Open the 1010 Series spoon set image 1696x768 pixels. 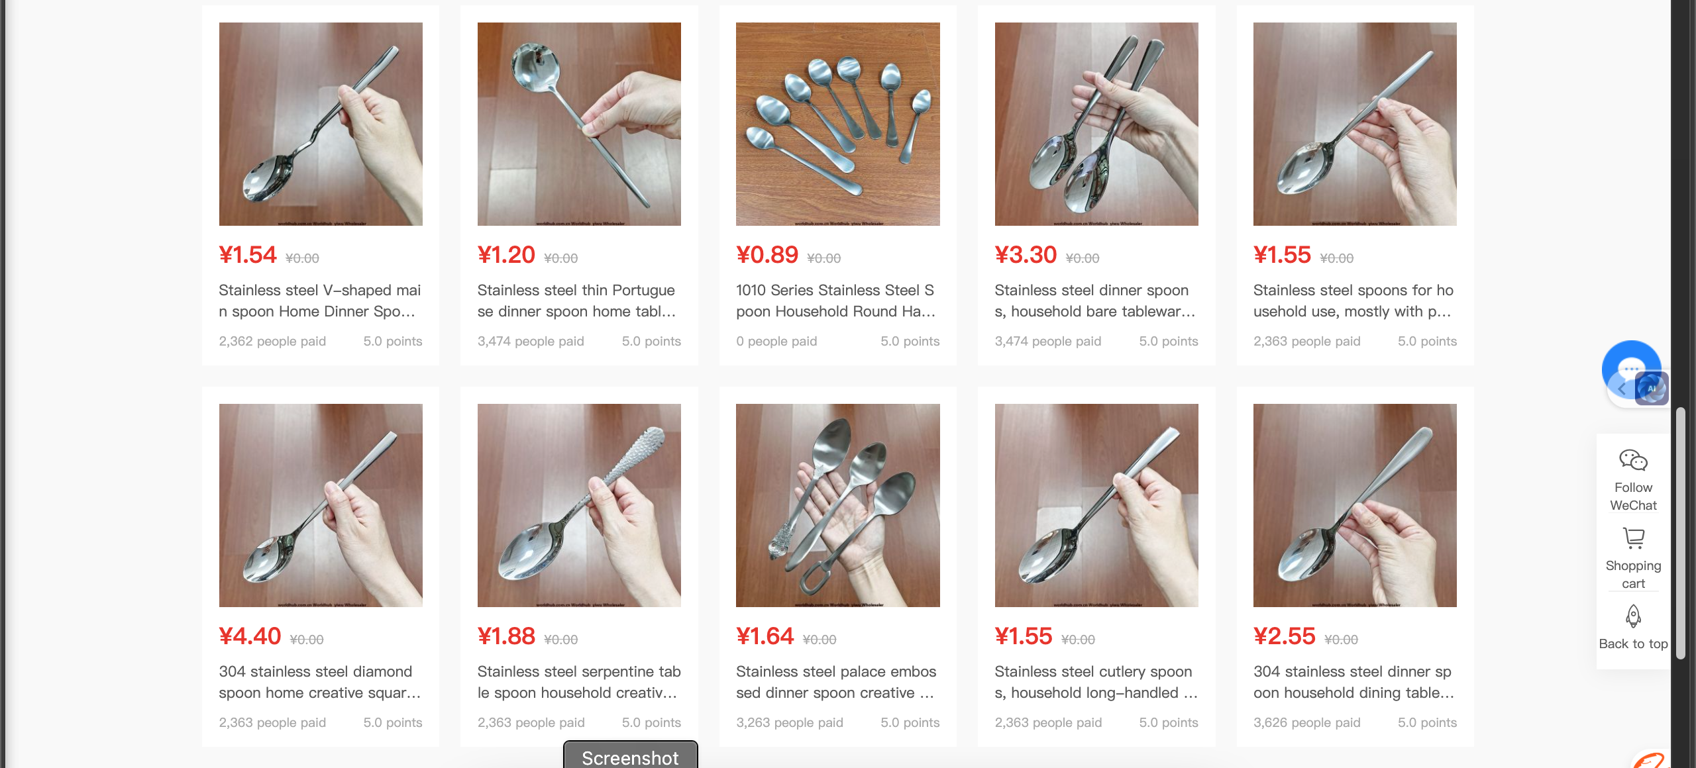click(837, 124)
